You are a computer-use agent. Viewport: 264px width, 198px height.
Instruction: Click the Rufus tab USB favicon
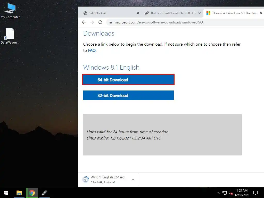coord(147,13)
